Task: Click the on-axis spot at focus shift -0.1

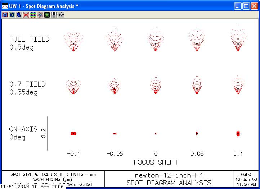Action: (x=73, y=133)
